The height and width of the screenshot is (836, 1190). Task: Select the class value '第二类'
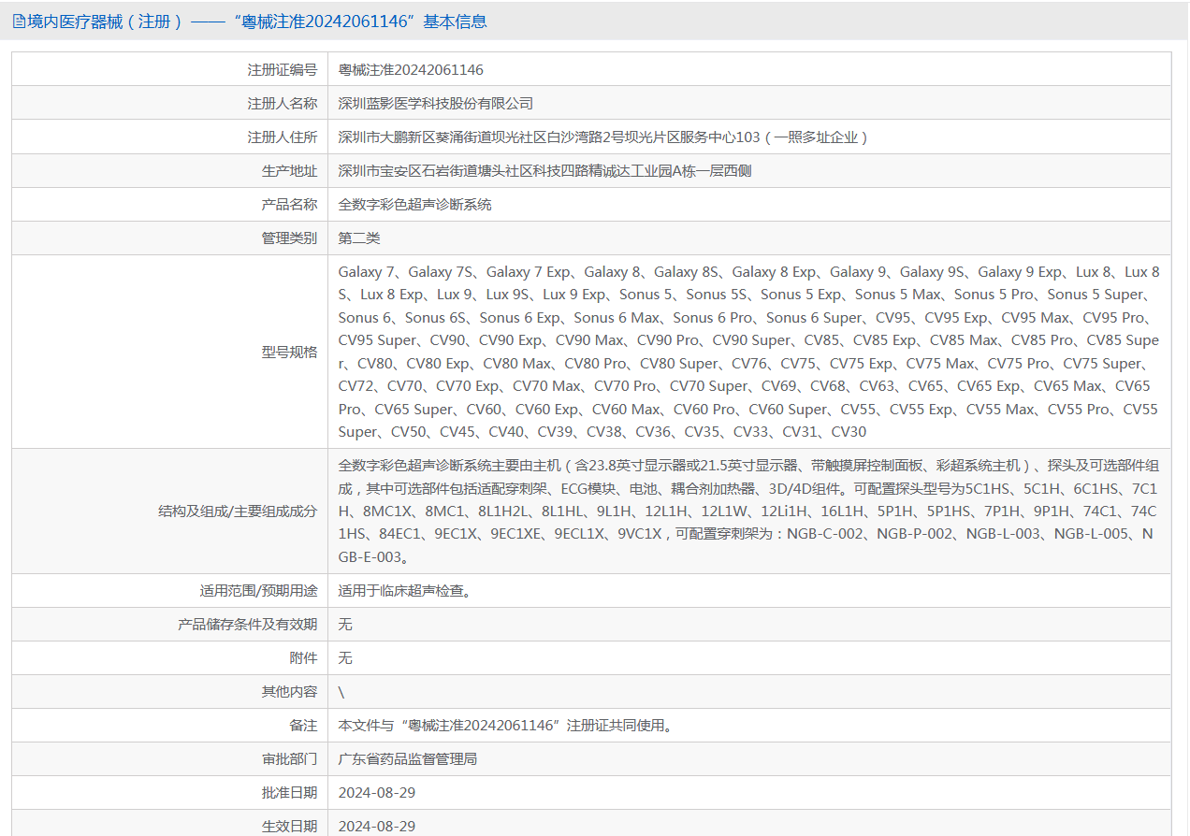[359, 238]
